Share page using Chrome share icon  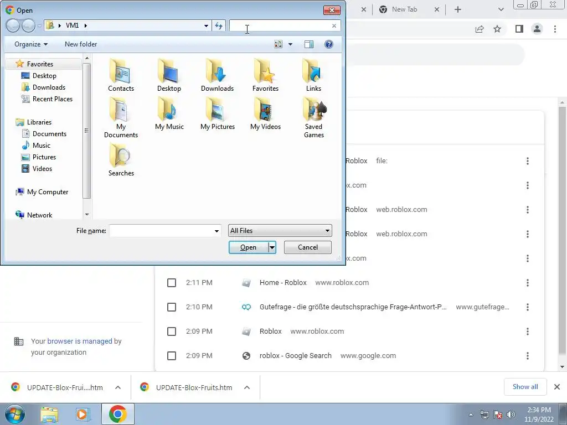[x=480, y=29]
